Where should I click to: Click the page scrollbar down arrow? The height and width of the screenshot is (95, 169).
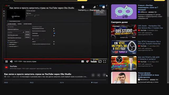[168, 83]
